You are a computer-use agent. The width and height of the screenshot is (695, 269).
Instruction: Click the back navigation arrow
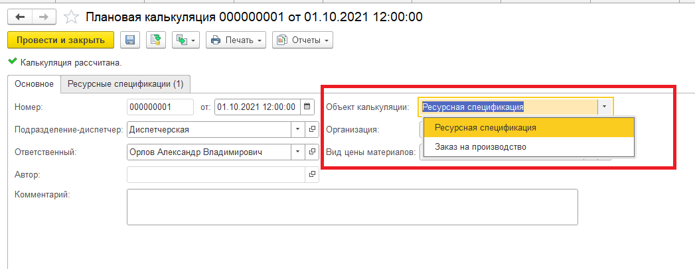[x=21, y=16]
